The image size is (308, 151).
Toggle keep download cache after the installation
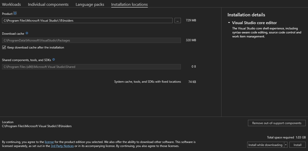pyautogui.click(x=4, y=47)
